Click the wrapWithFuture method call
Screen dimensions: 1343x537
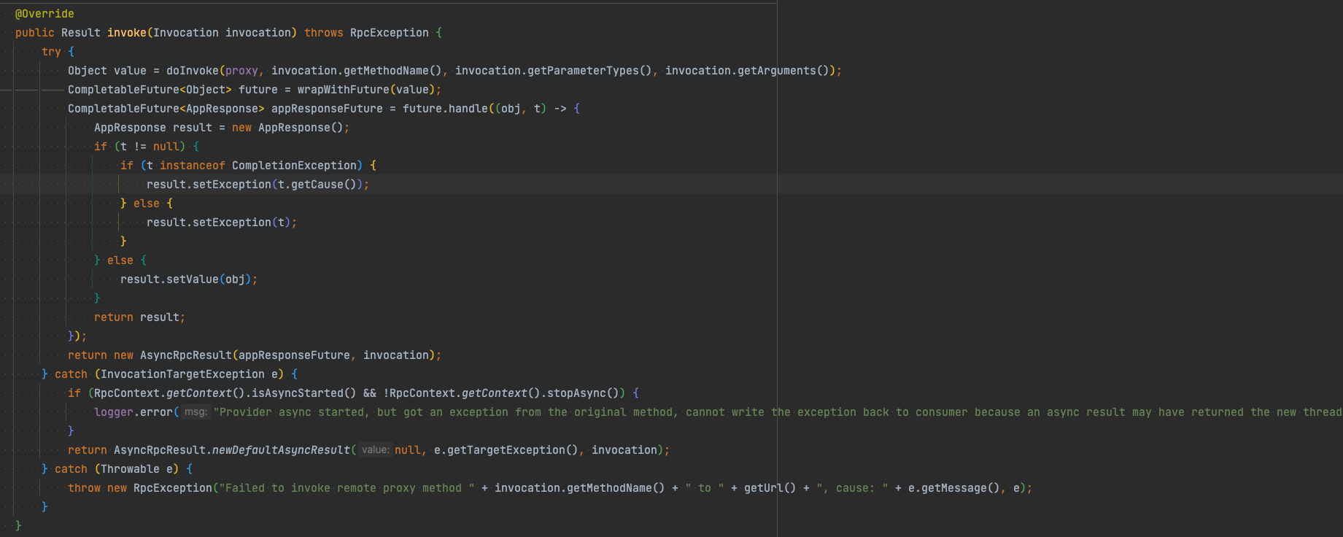[x=344, y=90]
